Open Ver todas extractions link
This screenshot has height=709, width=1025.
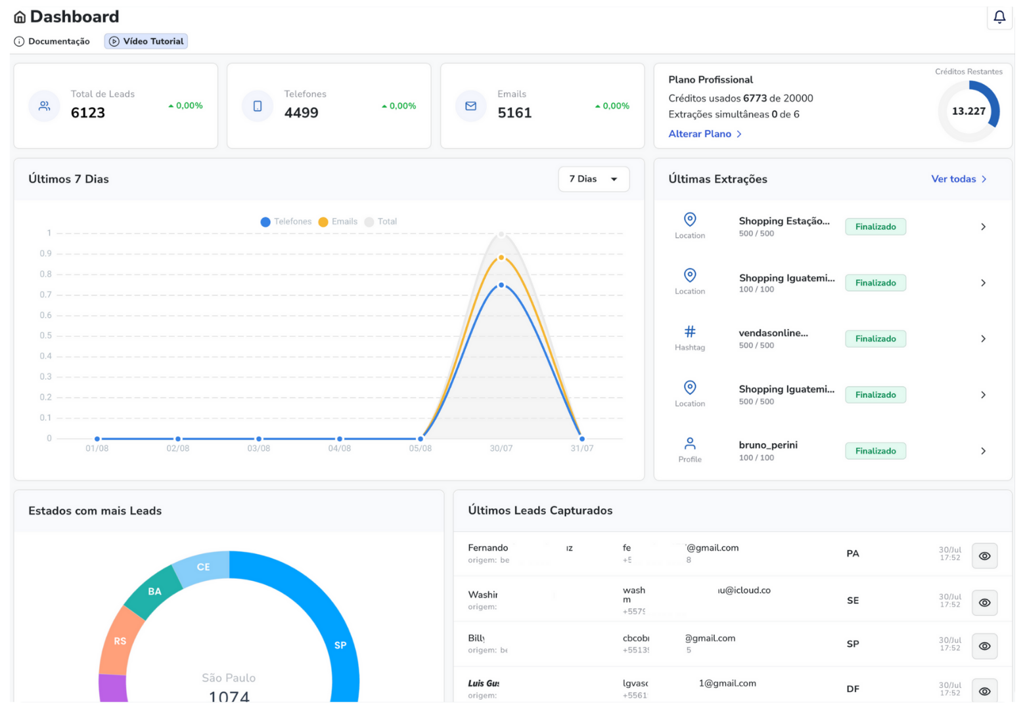tap(958, 179)
